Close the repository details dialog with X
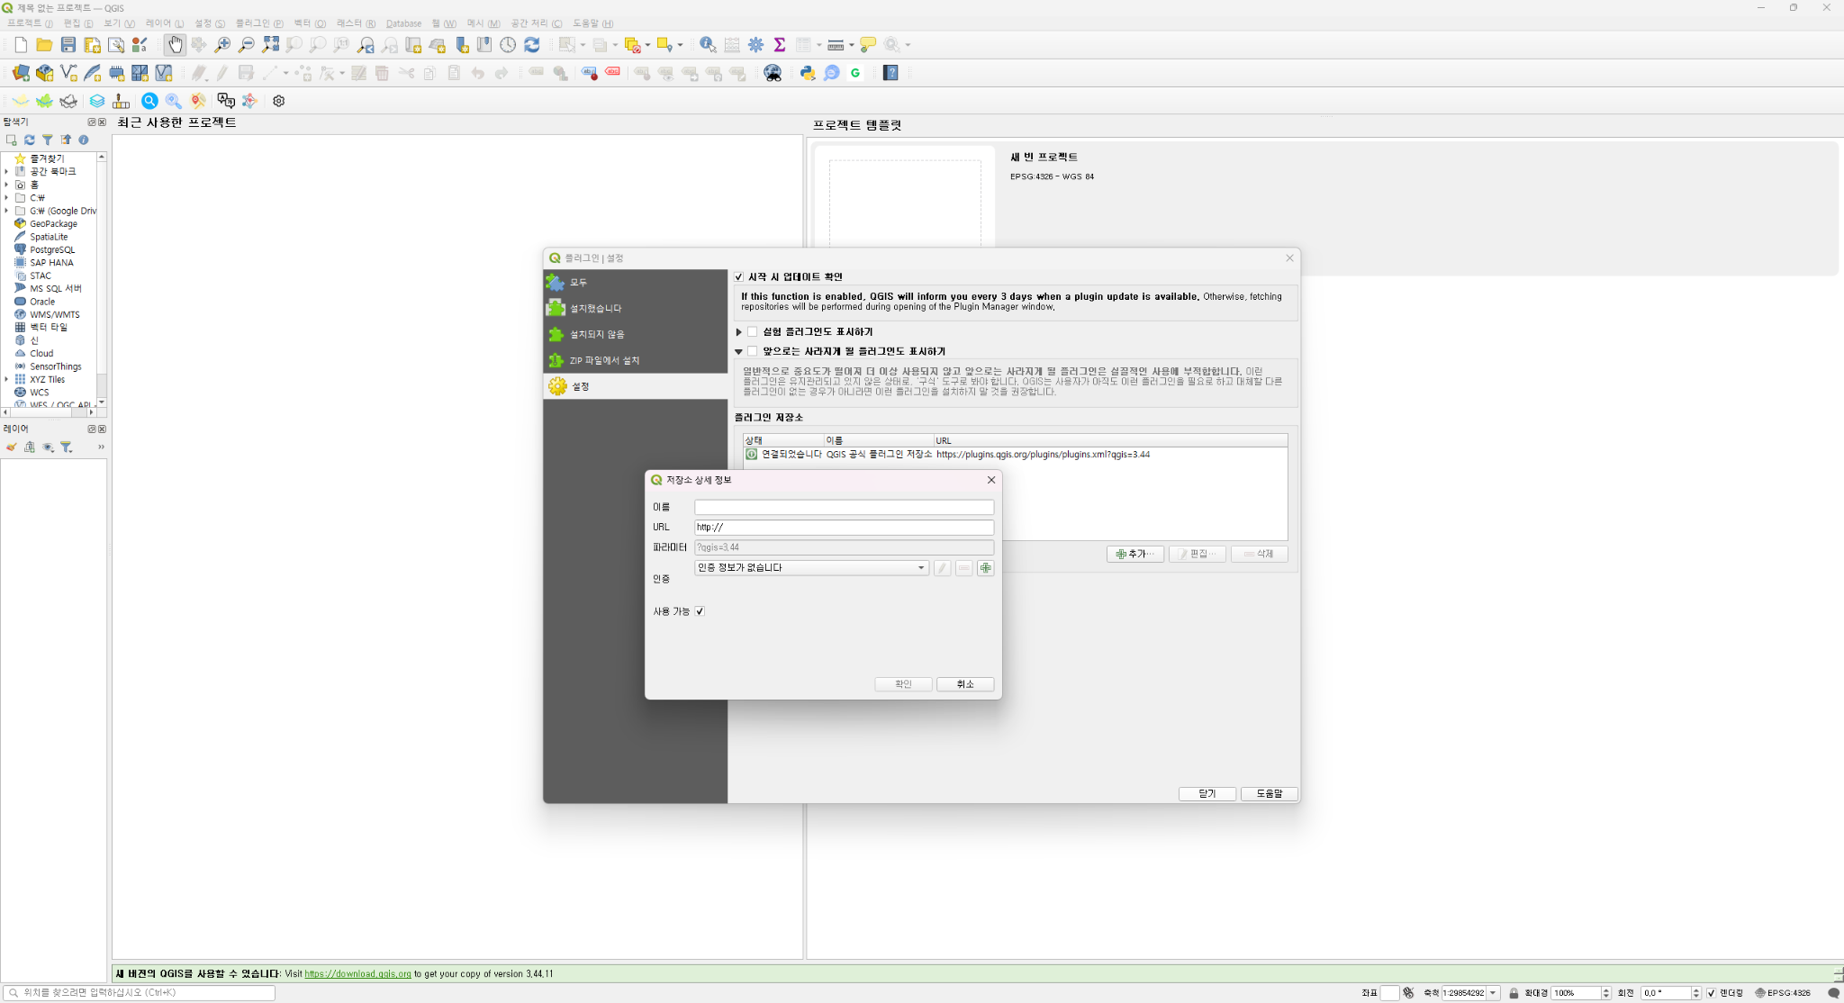The height and width of the screenshot is (1003, 1844). 991,480
